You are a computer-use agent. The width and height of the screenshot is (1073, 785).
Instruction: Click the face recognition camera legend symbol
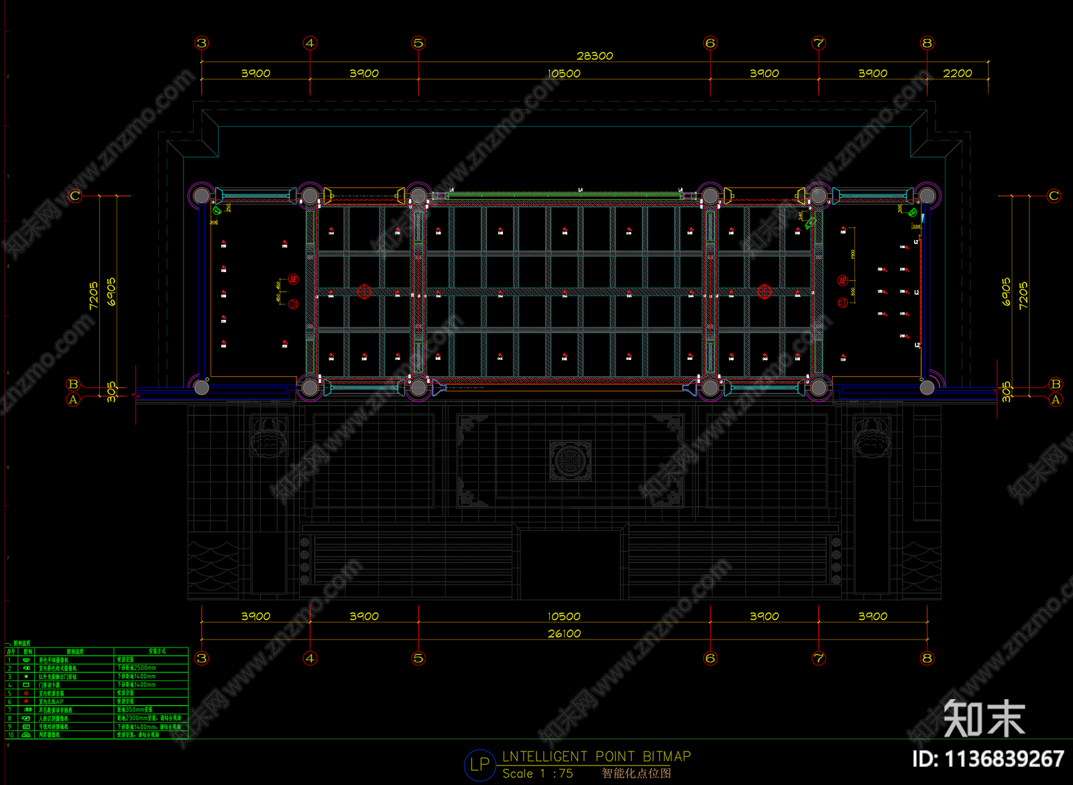27,718
